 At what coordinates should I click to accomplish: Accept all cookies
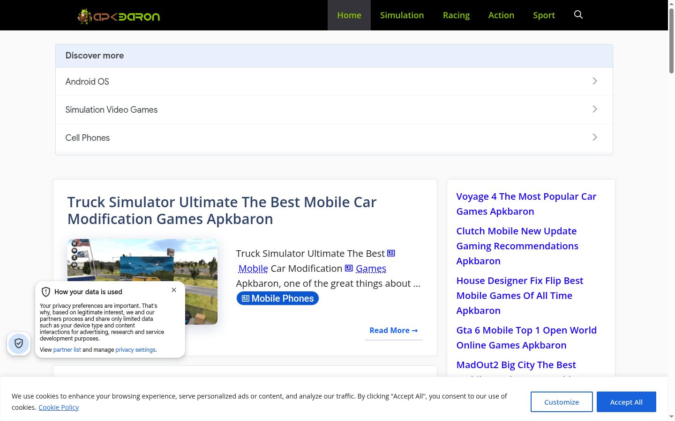626,402
